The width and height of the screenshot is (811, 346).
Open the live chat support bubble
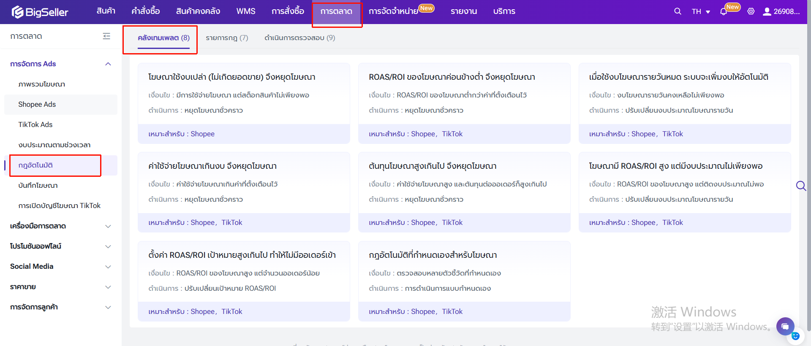tap(785, 326)
